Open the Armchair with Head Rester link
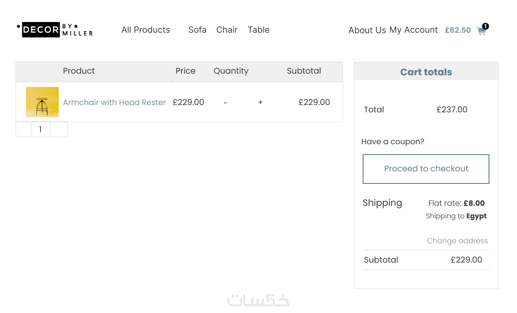 coord(114,102)
